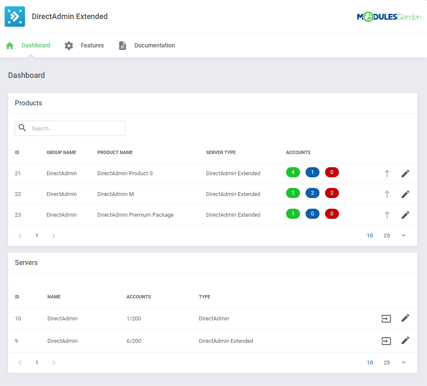Viewport: 427px width, 386px height.
Task: Click upgrade arrow for DirectAdmin M row
Action: click(x=387, y=194)
